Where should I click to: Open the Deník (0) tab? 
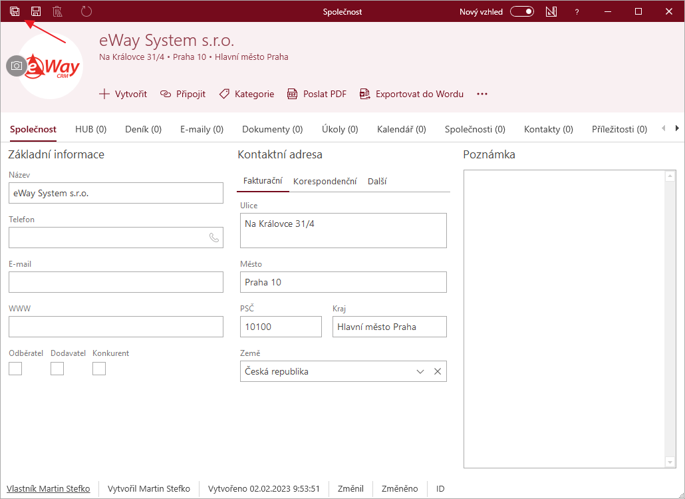coord(143,129)
